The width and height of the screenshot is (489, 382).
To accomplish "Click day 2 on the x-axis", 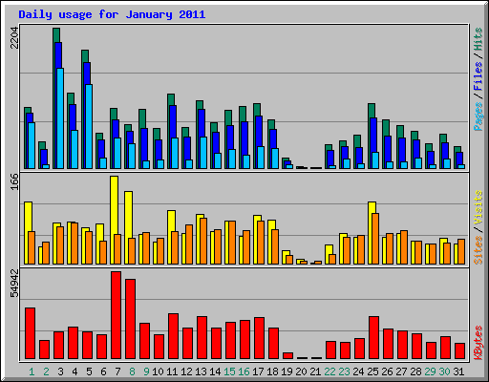I will pyautogui.click(x=46, y=371).
